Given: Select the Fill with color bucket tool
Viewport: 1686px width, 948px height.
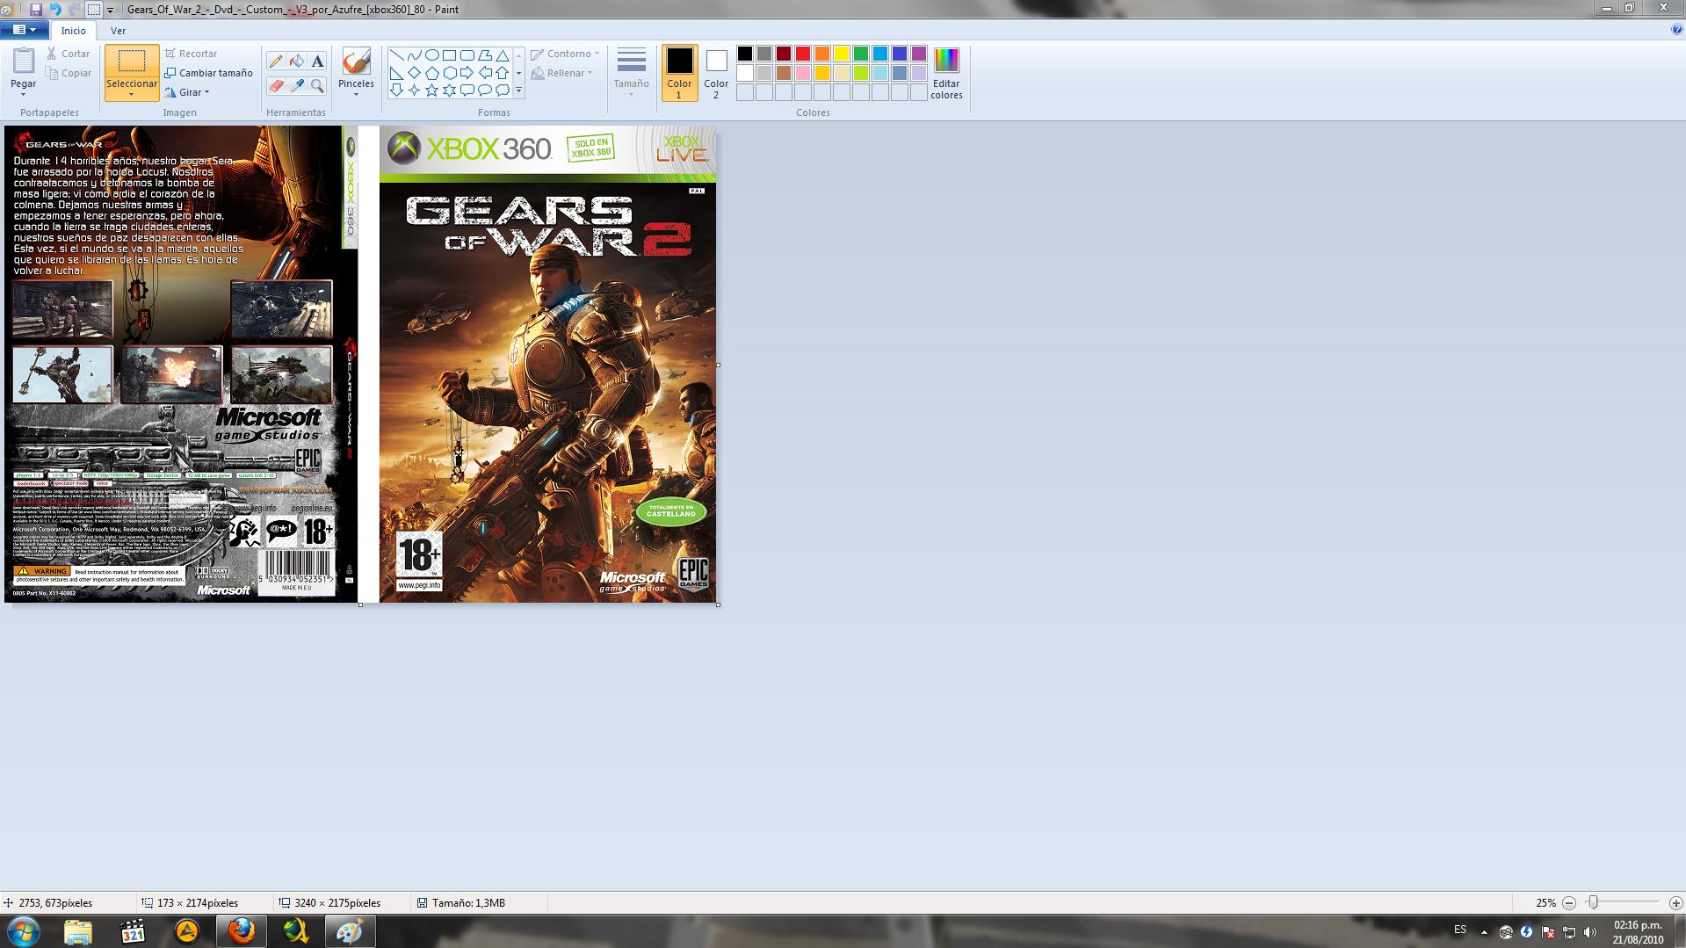Looking at the screenshot, I should (297, 62).
